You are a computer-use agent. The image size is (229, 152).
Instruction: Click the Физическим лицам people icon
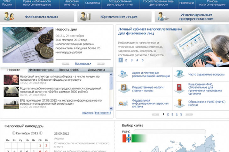coord(9,17)
